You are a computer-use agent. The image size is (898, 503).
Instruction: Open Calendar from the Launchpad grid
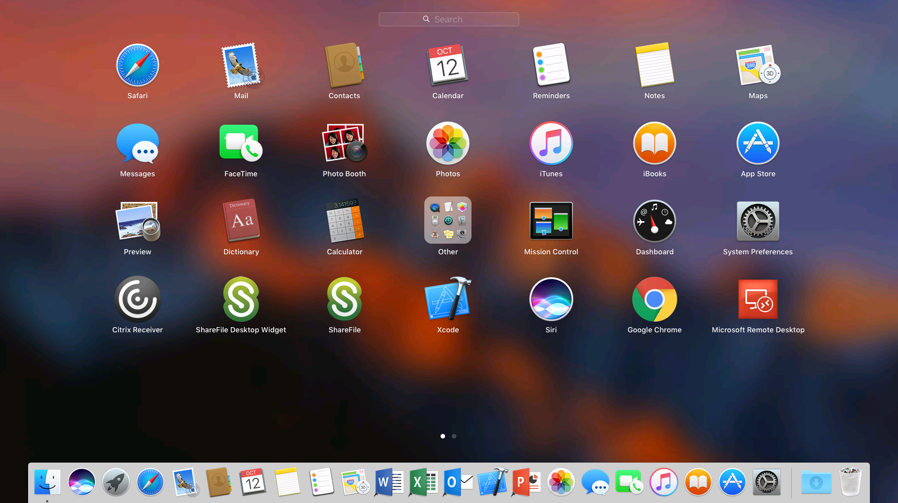(x=448, y=65)
